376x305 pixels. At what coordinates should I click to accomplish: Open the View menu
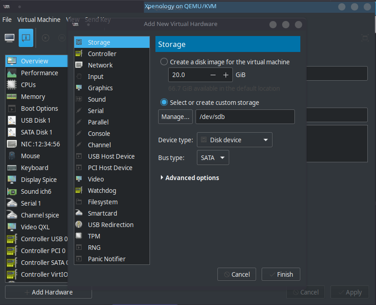(72, 20)
